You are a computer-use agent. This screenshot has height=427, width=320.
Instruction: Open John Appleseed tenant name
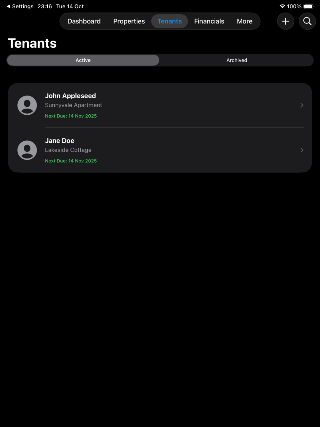70,96
